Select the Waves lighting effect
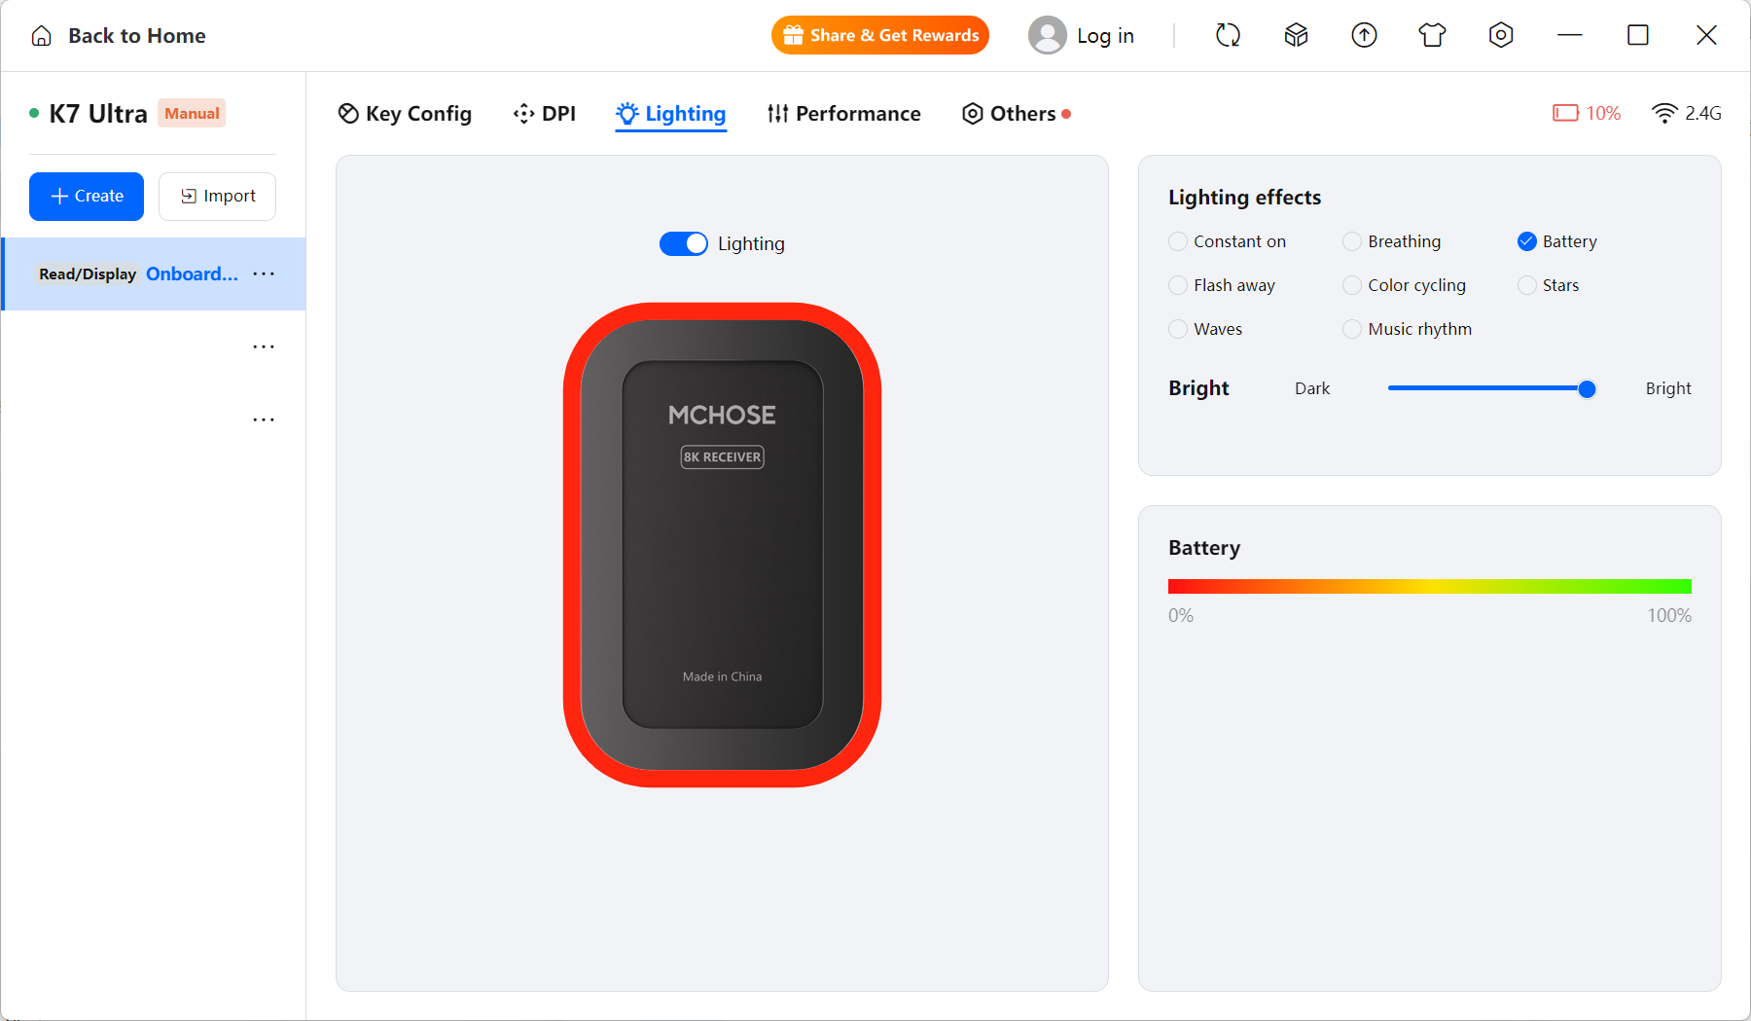The width and height of the screenshot is (1751, 1021). (1205, 329)
